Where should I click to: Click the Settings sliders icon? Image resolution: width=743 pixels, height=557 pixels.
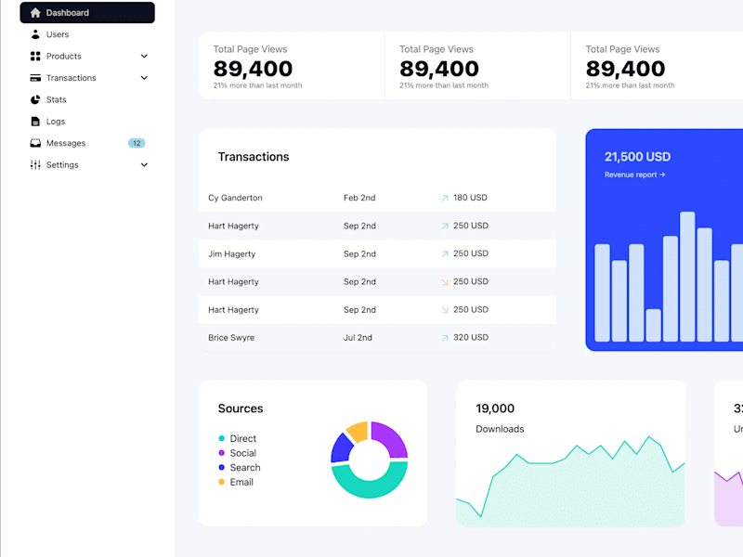click(x=35, y=165)
